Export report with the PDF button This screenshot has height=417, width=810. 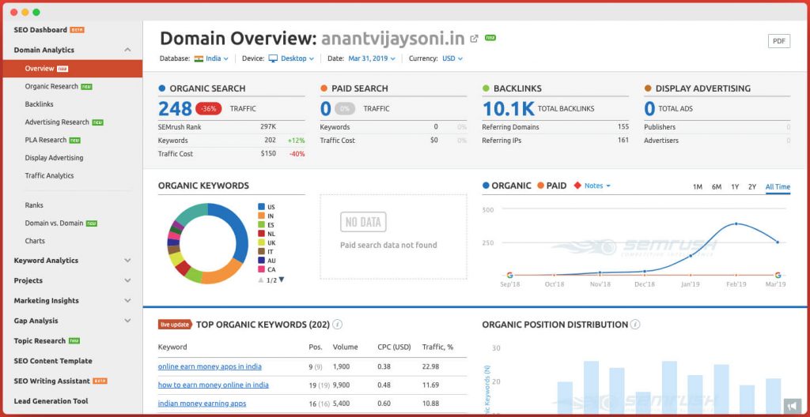click(x=779, y=41)
